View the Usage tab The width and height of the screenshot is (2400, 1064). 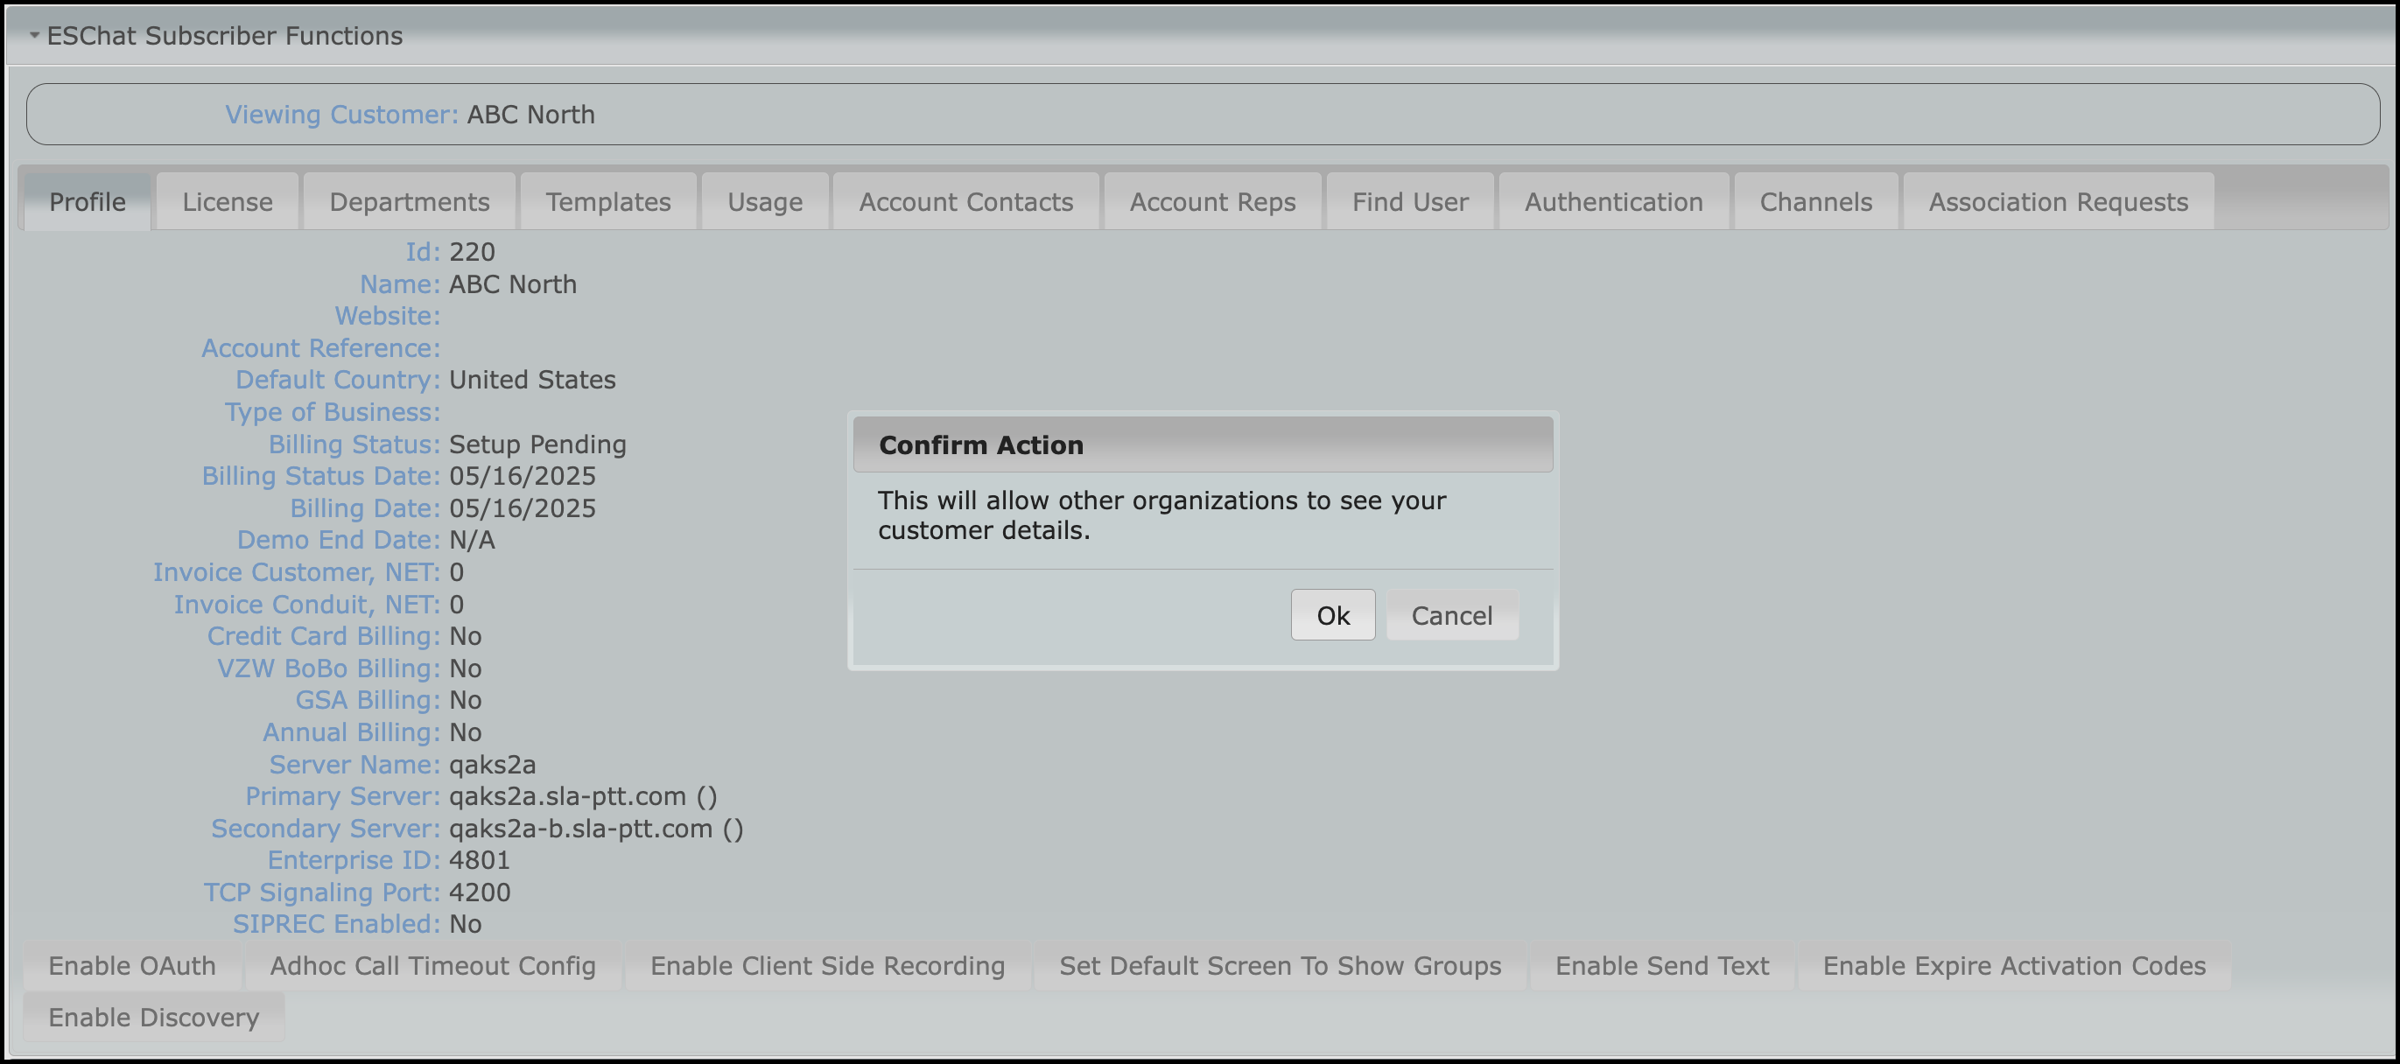coord(765,201)
